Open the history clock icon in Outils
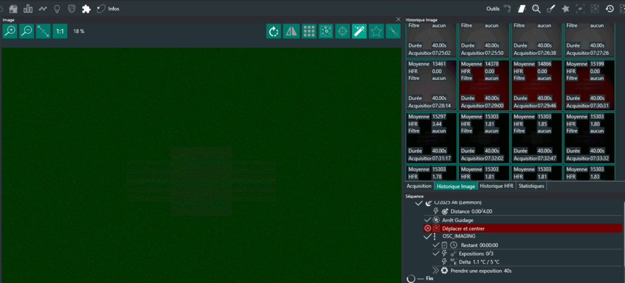The height and width of the screenshot is (283, 625). tap(609, 9)
